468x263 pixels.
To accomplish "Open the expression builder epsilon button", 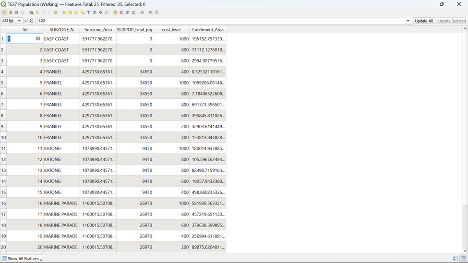I will click(x=32, y=21).
